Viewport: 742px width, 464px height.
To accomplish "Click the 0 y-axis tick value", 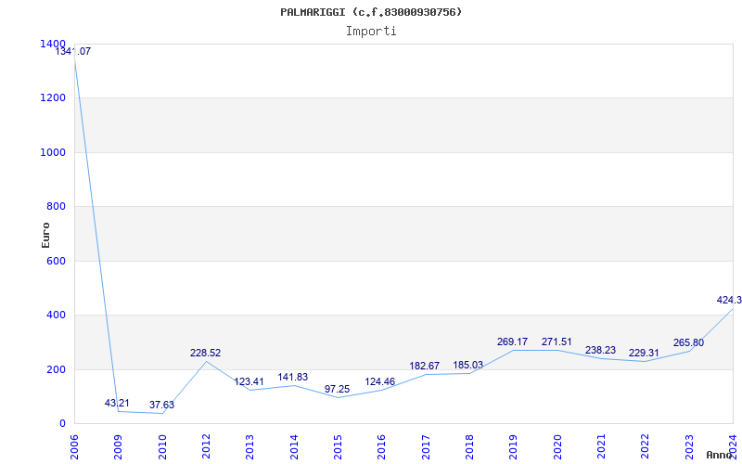I will (x=62, y=423).
